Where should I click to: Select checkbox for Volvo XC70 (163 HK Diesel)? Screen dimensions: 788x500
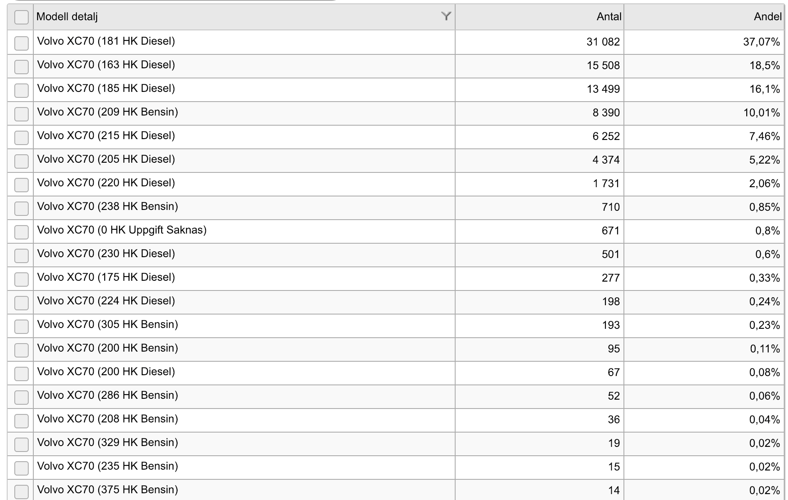point(22,67)
